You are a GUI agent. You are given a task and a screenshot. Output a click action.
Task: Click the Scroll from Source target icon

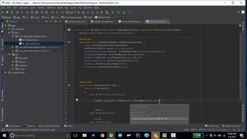click(46, 22)
